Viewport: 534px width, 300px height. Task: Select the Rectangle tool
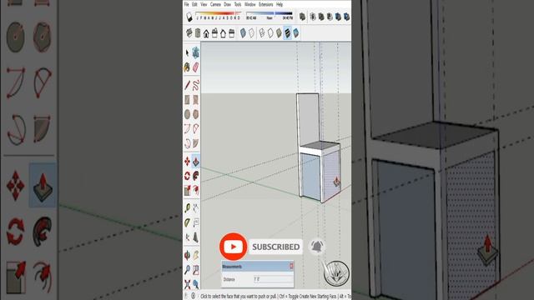187,100
